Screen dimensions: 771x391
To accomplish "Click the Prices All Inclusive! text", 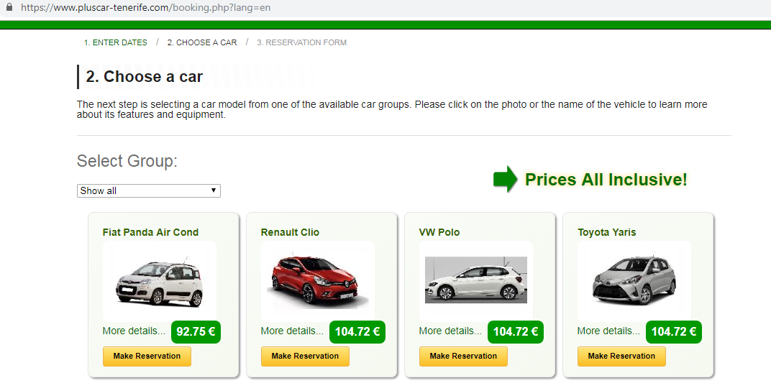I will point(606,180).
